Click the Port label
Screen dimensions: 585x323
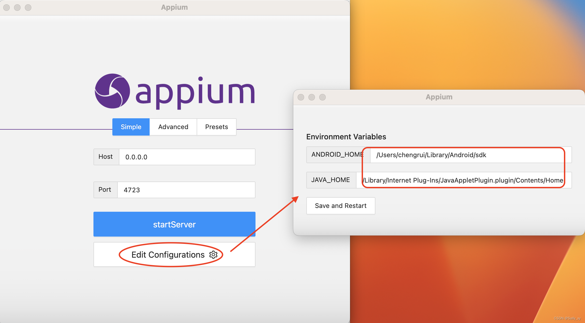pos(105,190)
